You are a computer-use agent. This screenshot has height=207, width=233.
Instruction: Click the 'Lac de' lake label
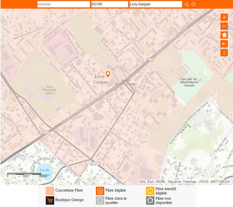44,170
